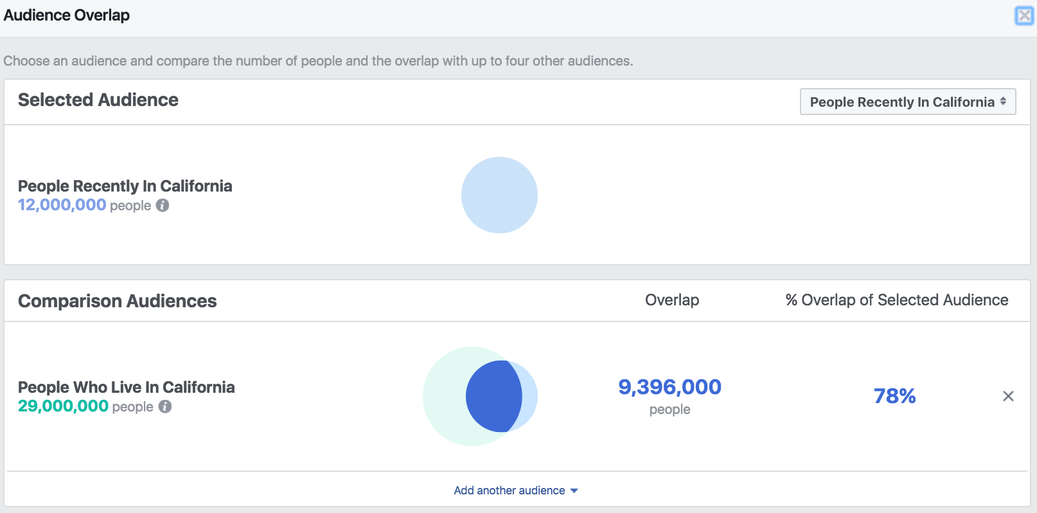Click the People Recently In California audience name
The image size is (1037, 513).
(x=125, y=186)
